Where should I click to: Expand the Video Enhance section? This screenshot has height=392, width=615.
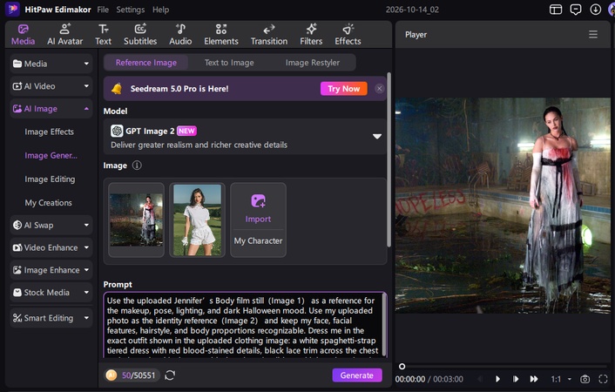coord(51,247)
